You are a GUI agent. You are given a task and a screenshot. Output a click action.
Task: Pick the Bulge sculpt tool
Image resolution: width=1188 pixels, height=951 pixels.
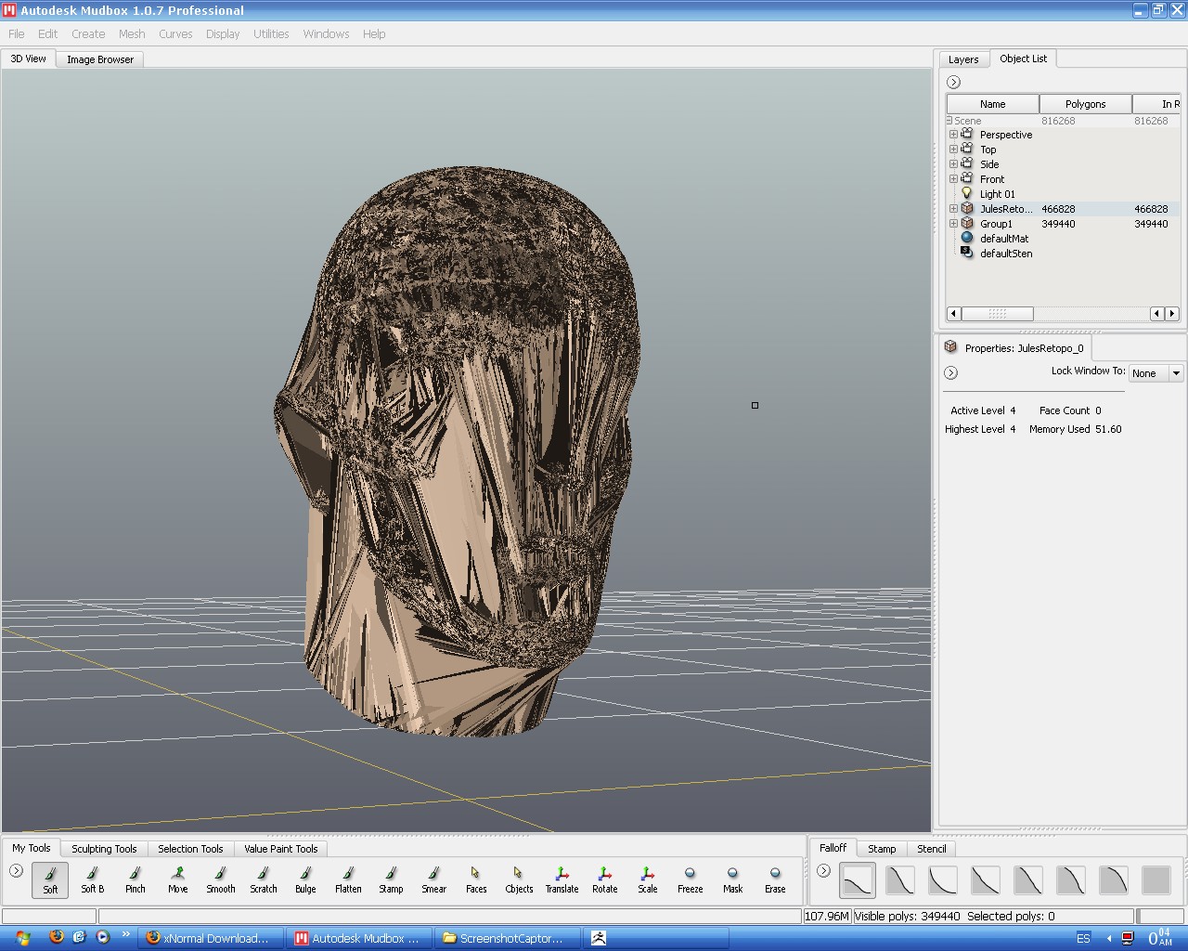tap(305, 879)
